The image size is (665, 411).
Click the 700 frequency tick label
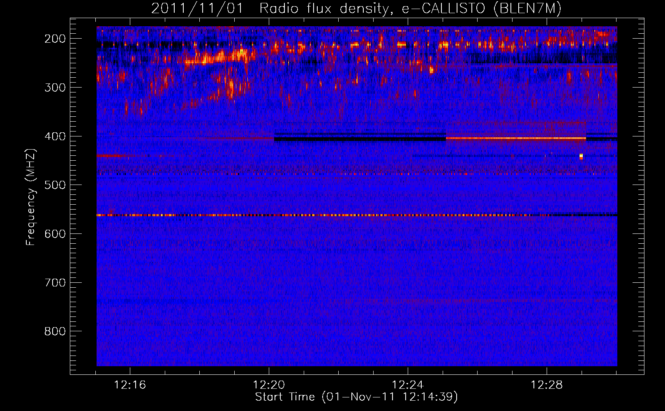click(55, 282)
